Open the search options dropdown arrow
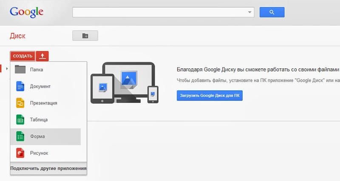The image size is (340, 181). (250, 12)
